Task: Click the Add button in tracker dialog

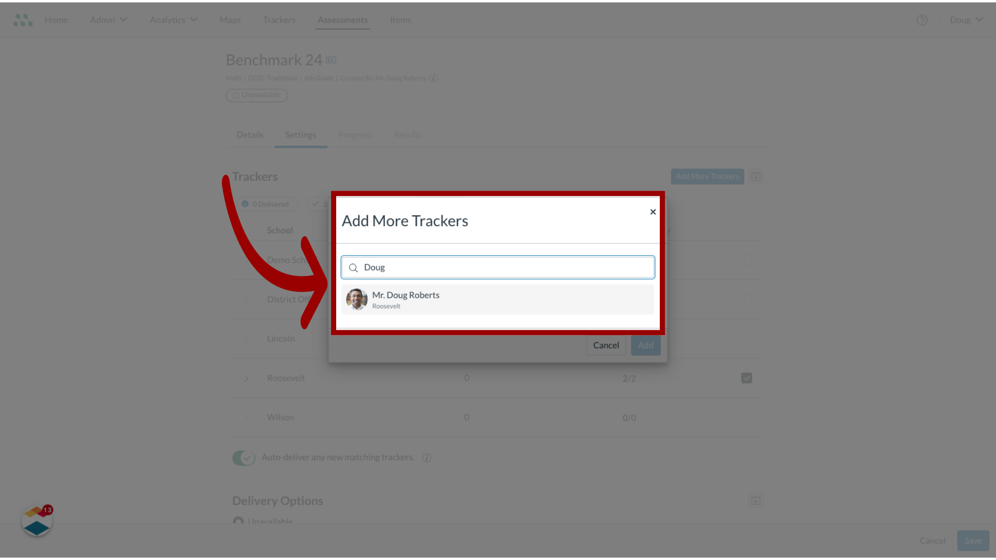Action: click(x=646, y=345)
